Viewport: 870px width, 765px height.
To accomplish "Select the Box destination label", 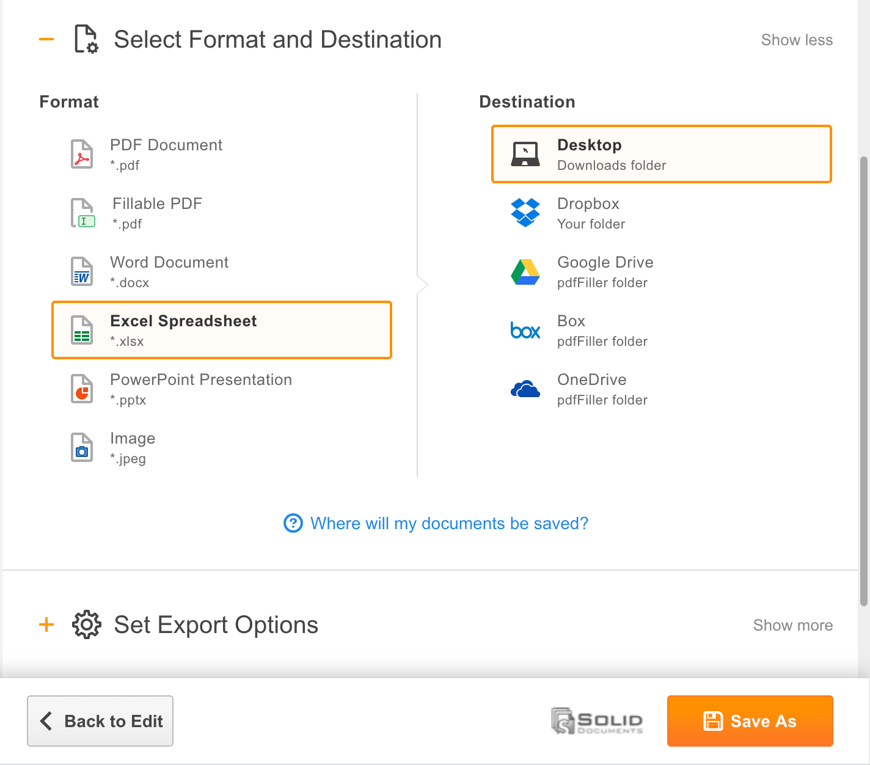I will click(571, 321).
